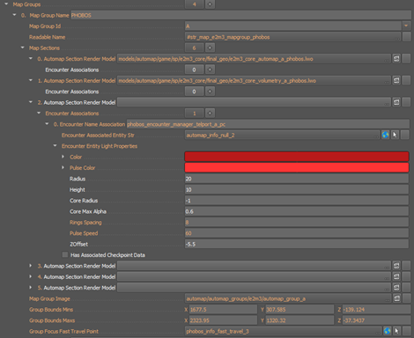Image resolution: width=414 pixels, height=338 pixels.
Task: Click blank square button after Encounter Associated Entity Str
Action: 405,135
